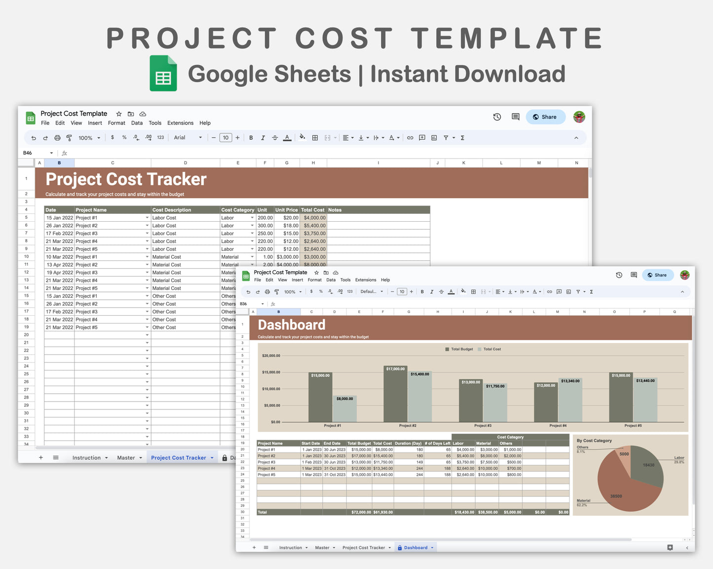Image resolution: width=713 pixels, height=569 pixels.
Task: Insert a comment from the toolbar
Action: point(422,138)
